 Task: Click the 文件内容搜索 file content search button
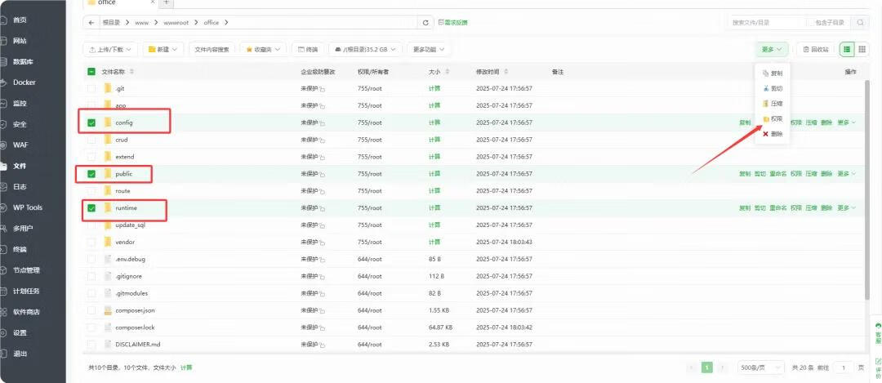[x=212, y=50]
